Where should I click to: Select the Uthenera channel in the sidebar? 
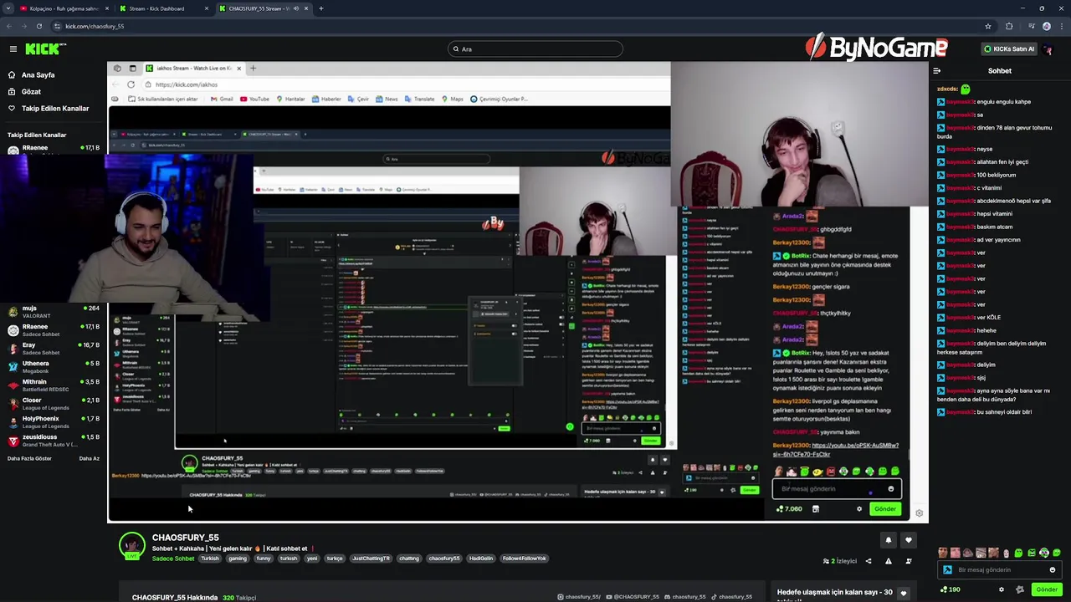[x=54, y=367]
